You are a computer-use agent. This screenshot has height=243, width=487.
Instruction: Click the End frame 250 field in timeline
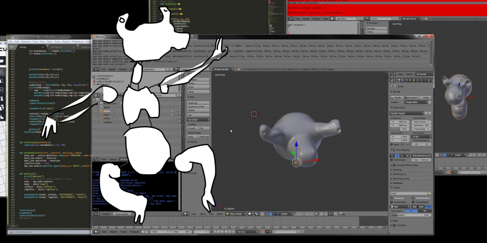[x=181, y=231]
